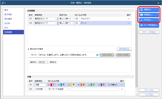The height and width of the screenshot is (99, 162).
Task: Click the code field containing 04
Action: pos(77,19)
